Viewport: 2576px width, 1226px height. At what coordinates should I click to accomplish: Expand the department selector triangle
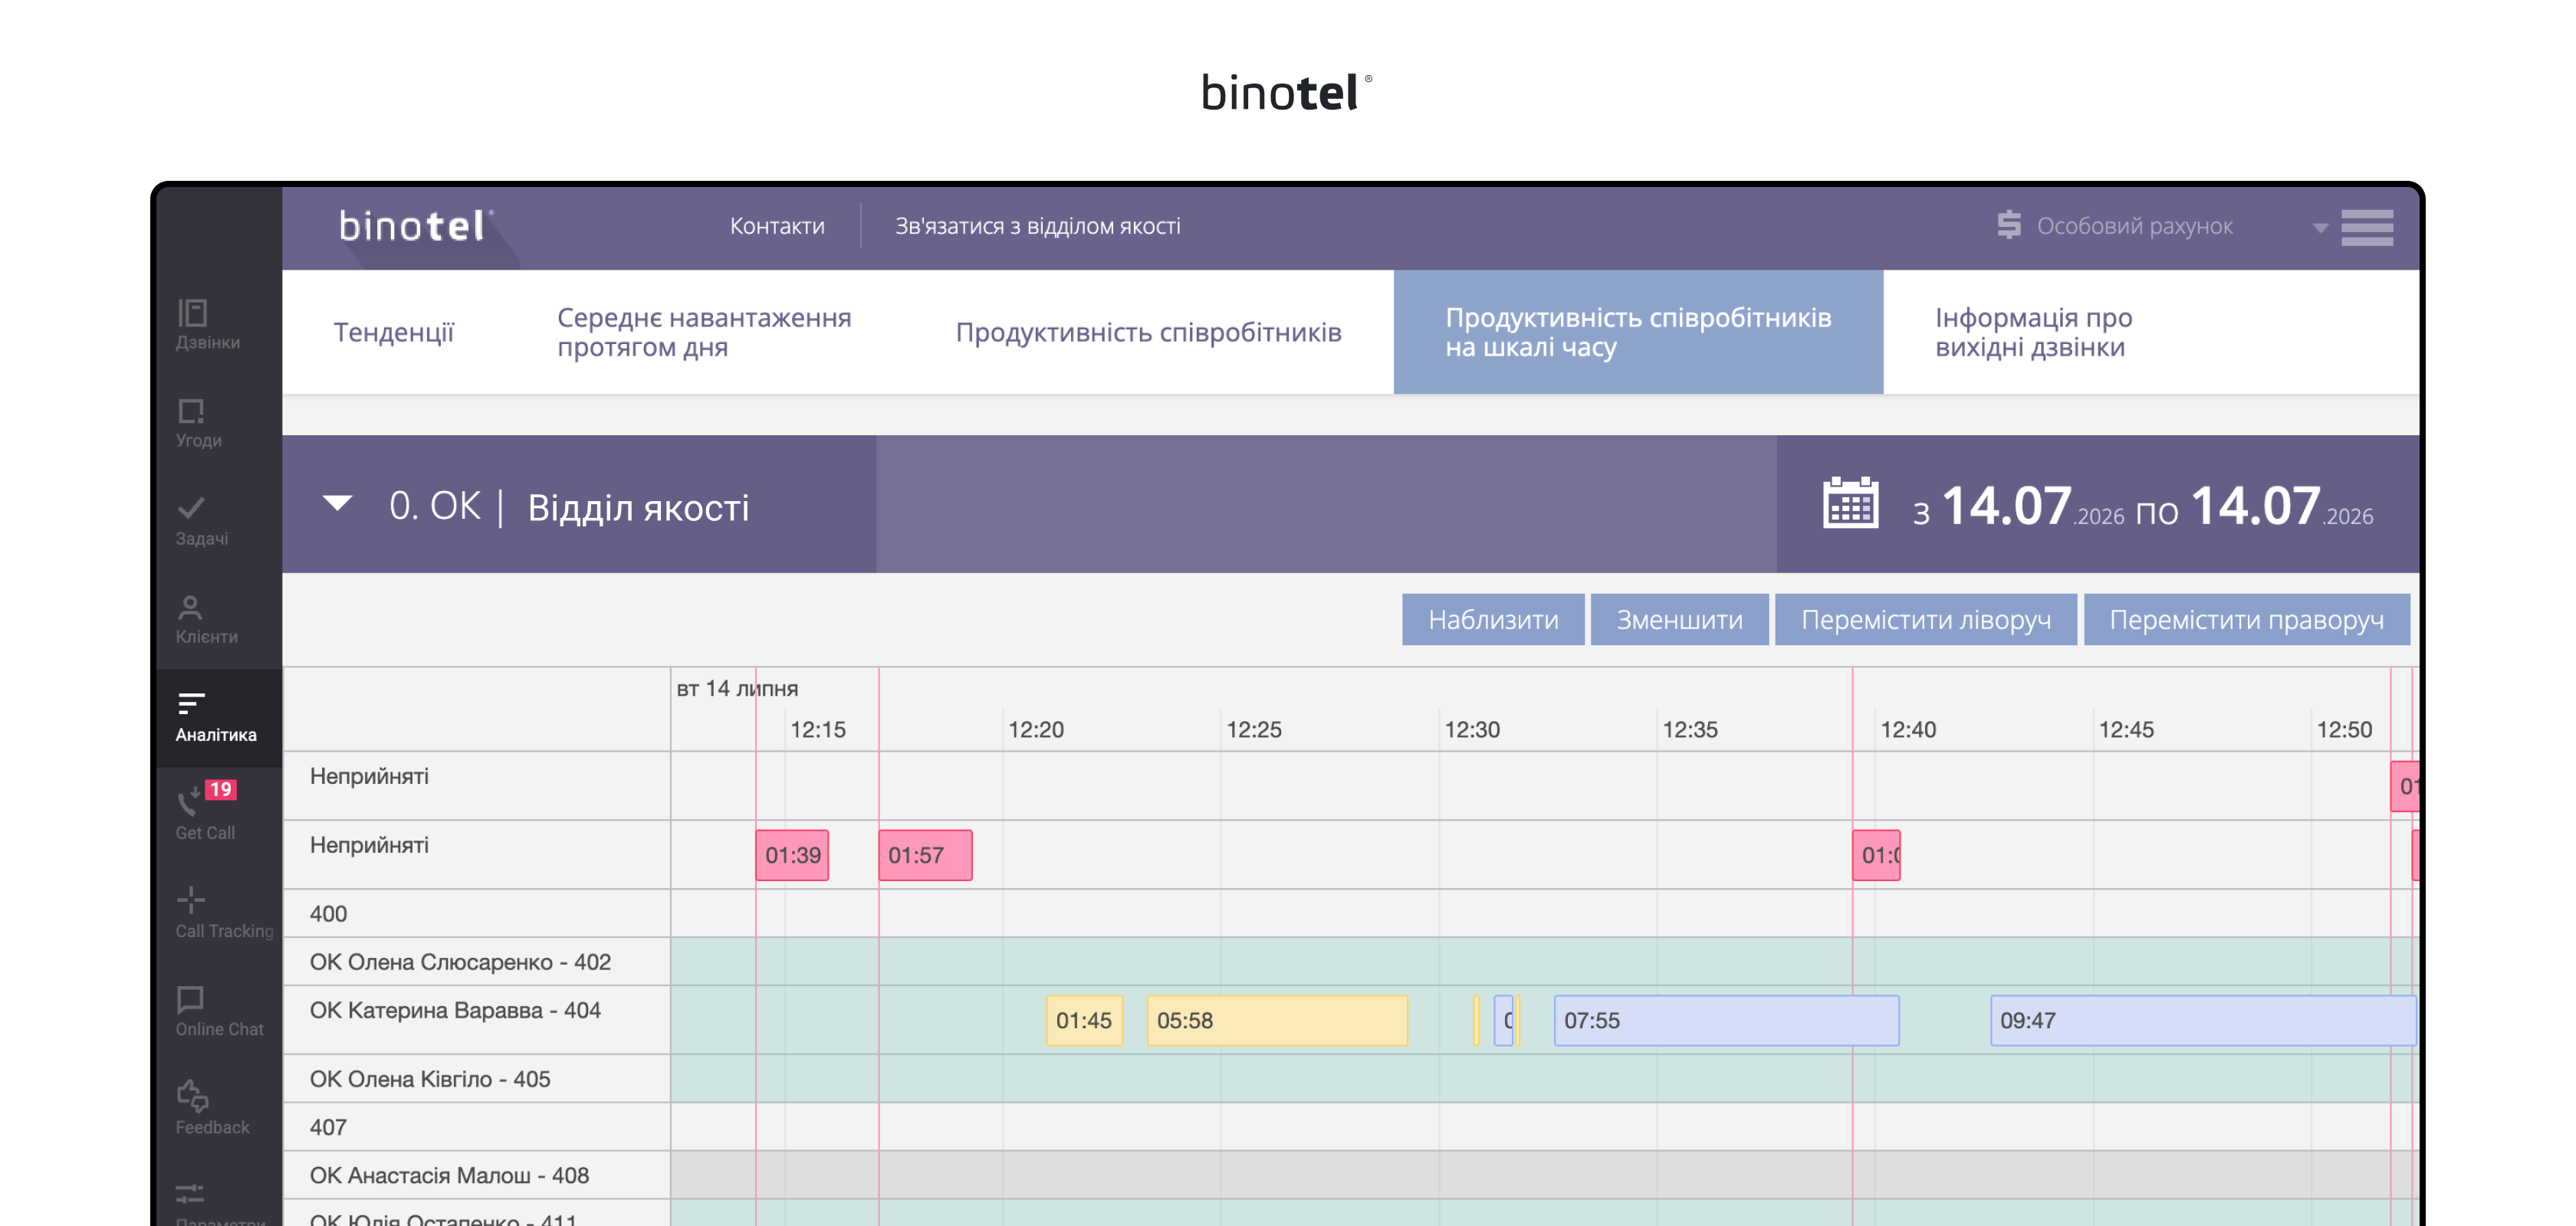(x=337, y=503)
